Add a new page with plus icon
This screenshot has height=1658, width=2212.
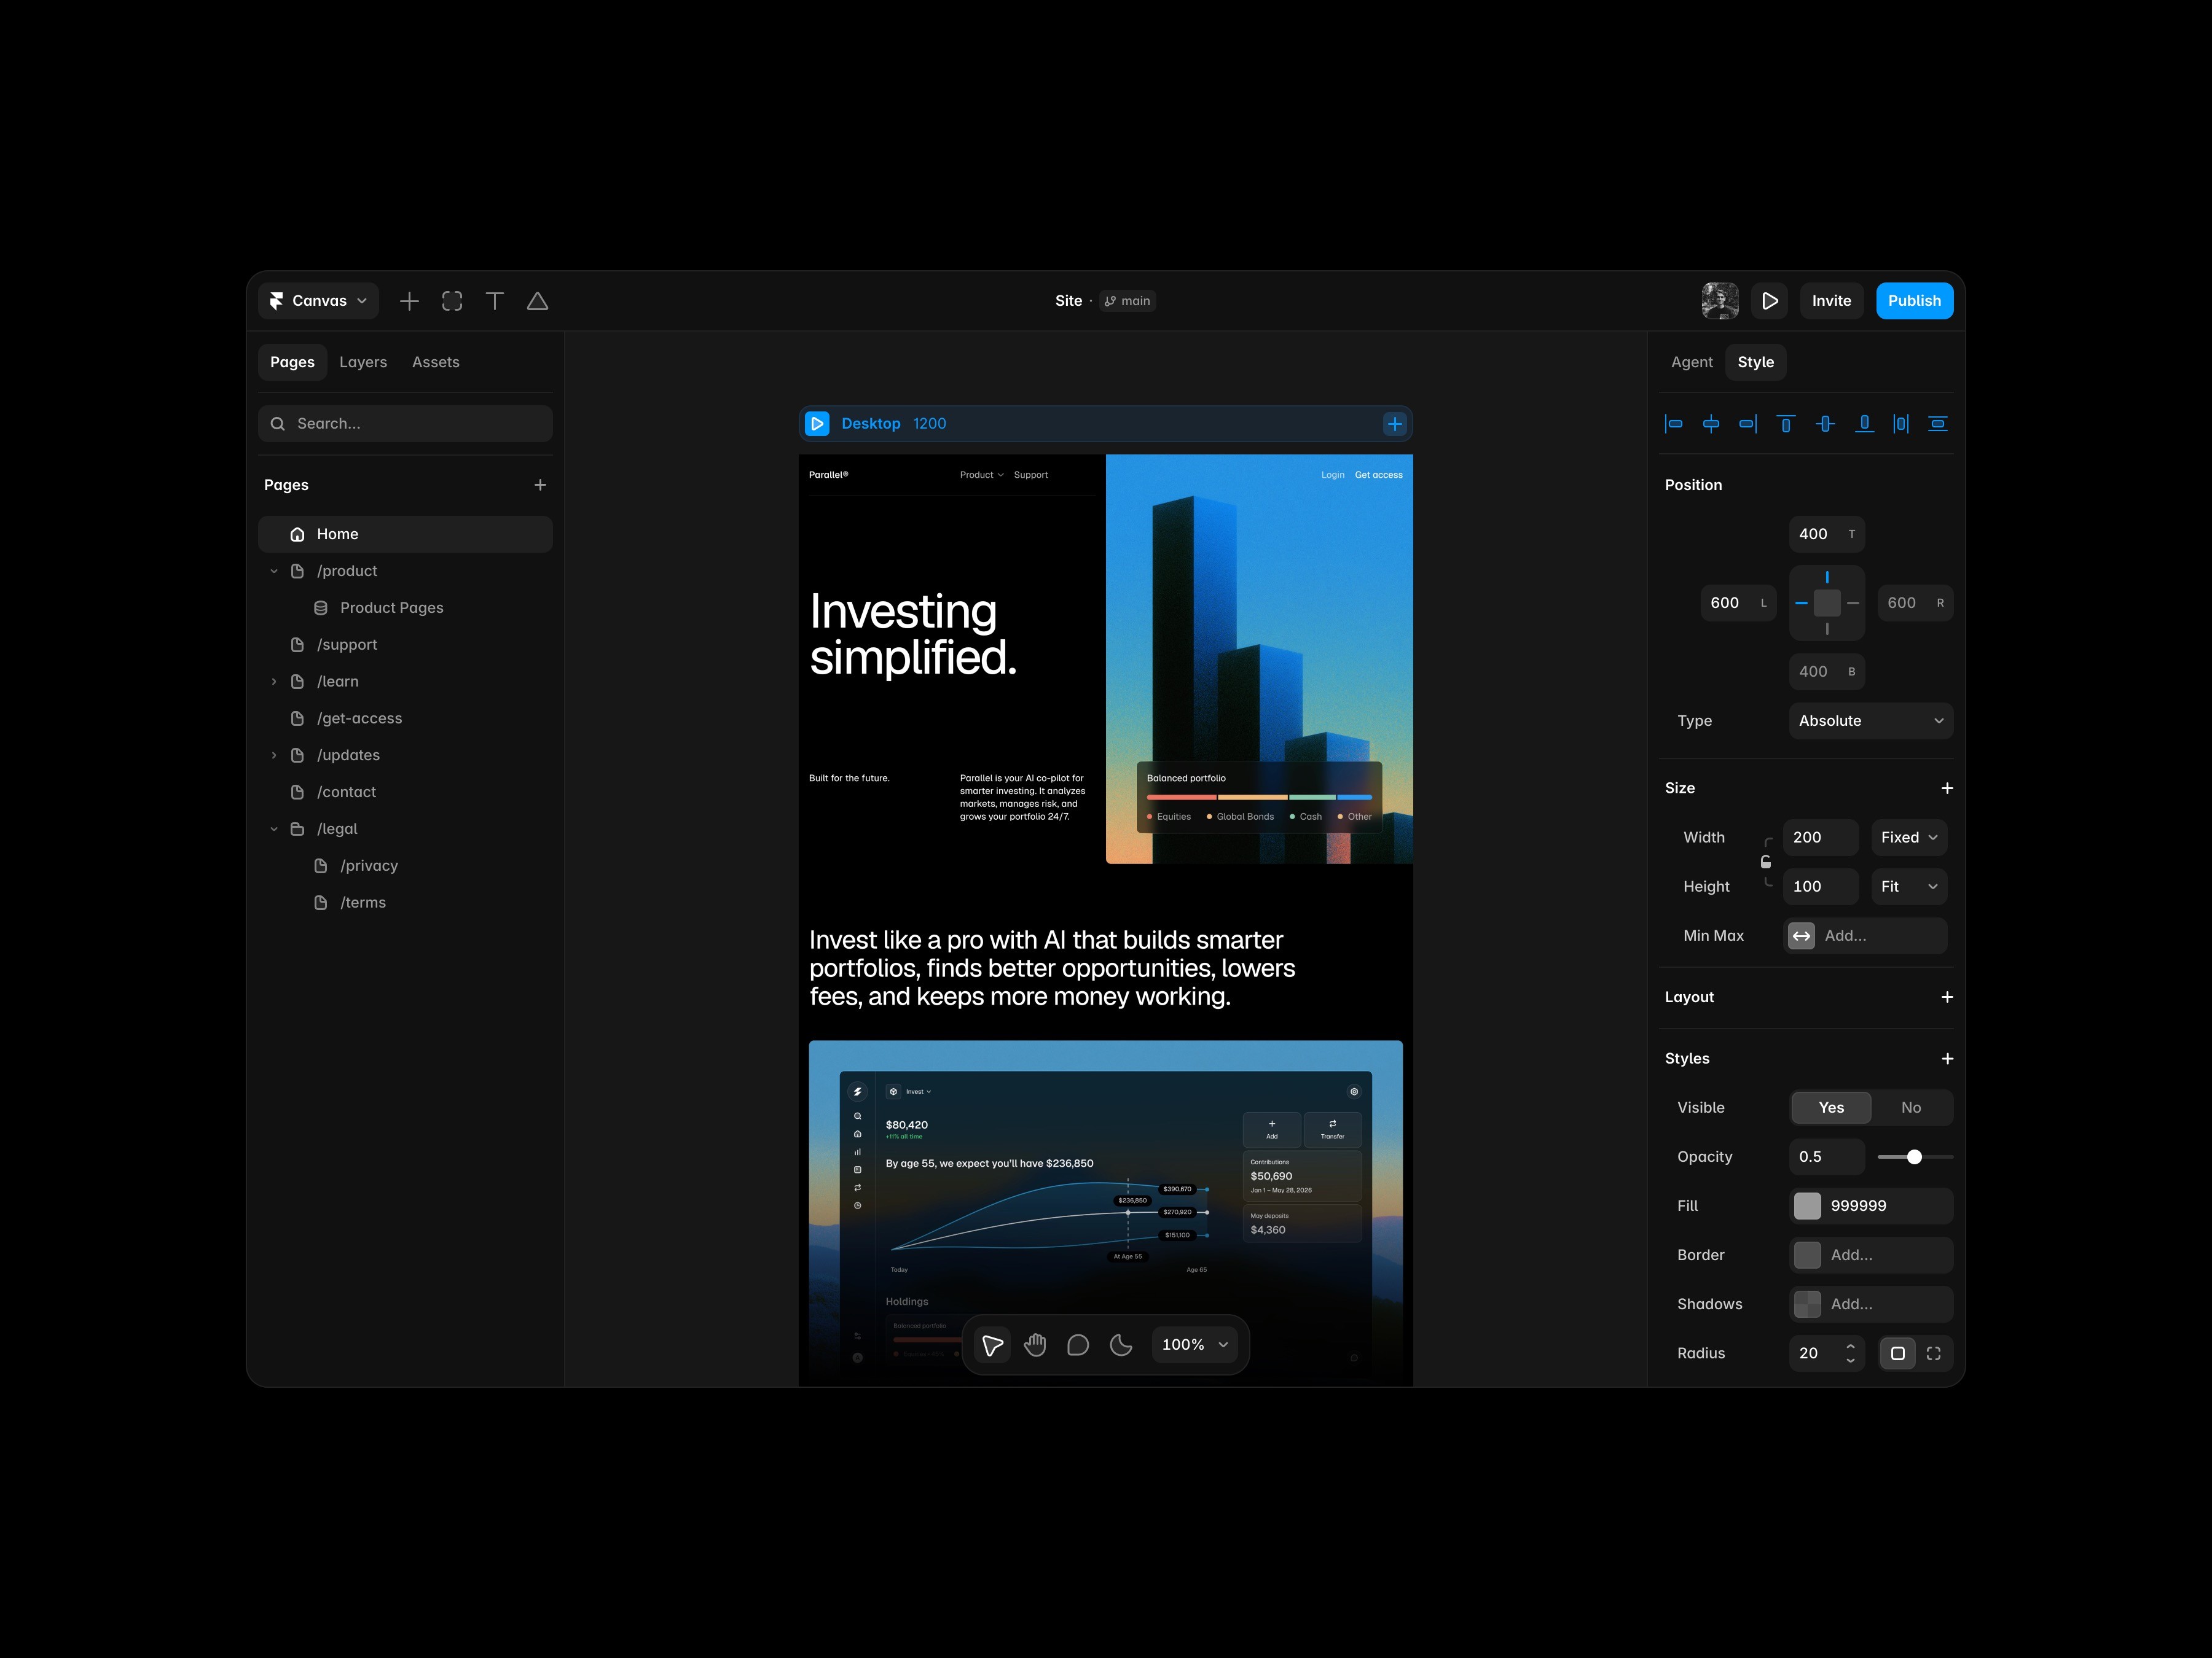click(x=540, y=485)
